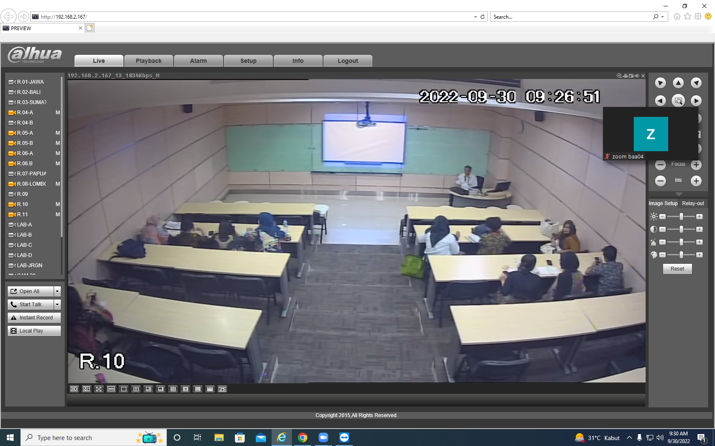Switch to the Relay-out tab

click(693, 203)
